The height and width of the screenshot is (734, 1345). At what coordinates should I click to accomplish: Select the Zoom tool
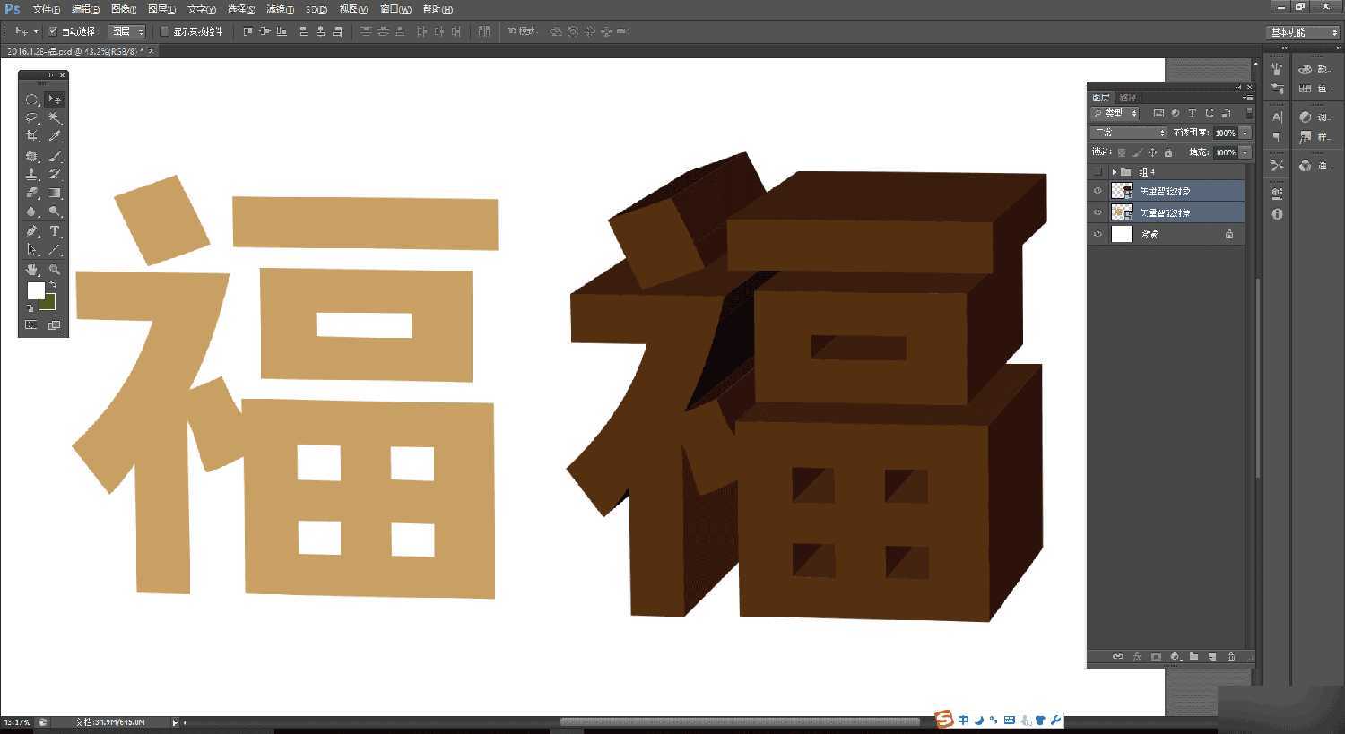point(54,270)
